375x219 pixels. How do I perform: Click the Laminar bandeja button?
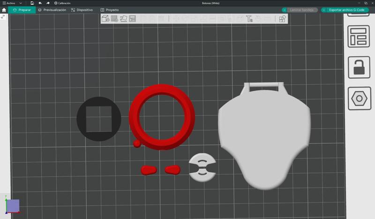(x=302, y=10)
